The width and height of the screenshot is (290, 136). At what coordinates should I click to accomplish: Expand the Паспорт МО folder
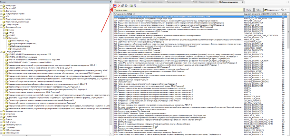1,8
